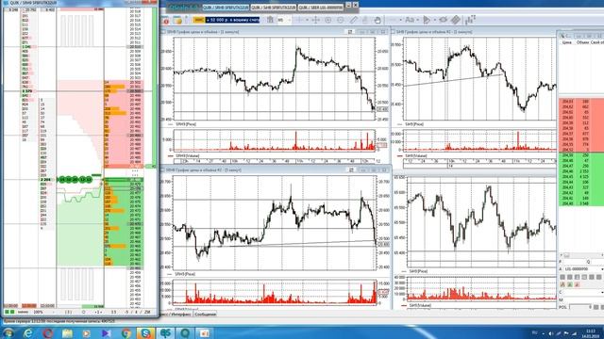Viewport: 604px width, 339px height.
Task: Click the triangle play arrow toolbar icon
Action: (x=427, y=20)
